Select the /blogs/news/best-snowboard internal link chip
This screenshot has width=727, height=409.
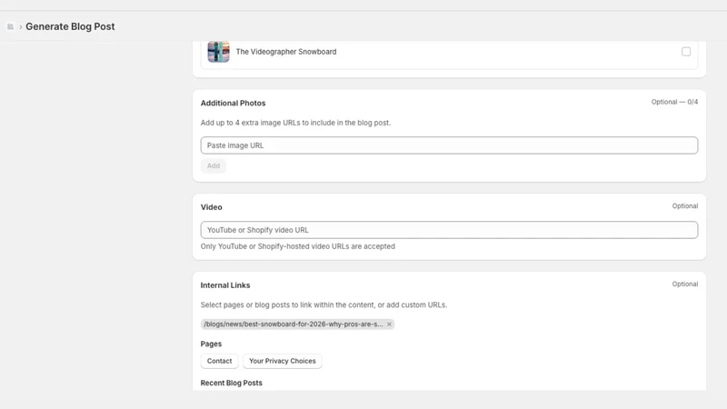tap(293, 324)
